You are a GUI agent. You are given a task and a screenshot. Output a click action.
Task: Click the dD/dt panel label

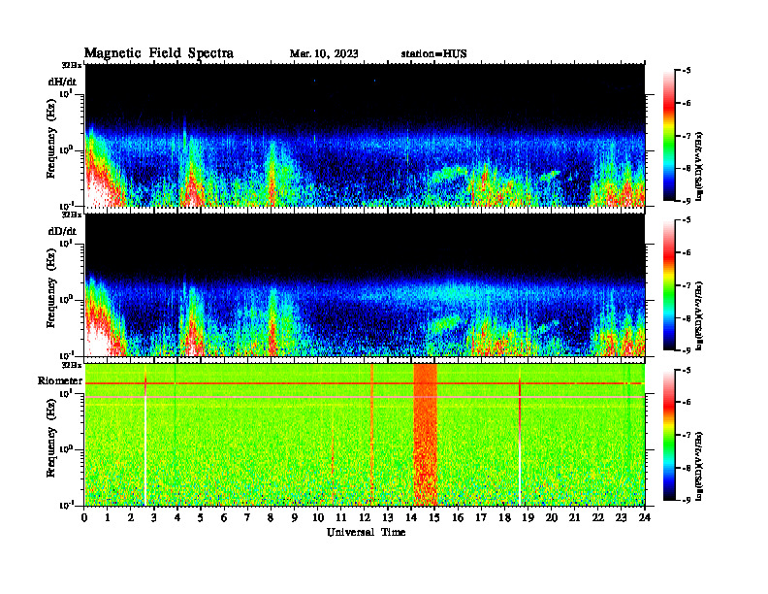62,231
